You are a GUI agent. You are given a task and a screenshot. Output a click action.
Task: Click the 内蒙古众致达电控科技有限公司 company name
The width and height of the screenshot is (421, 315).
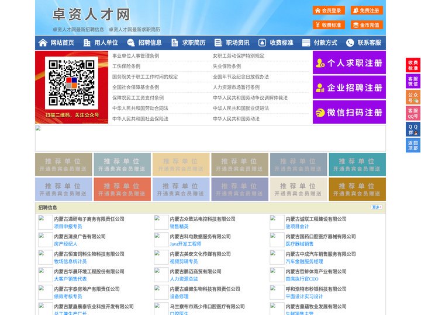click(203, 219)
